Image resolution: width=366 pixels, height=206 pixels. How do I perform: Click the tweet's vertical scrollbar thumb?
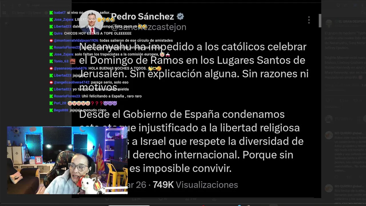click(320, 21)
